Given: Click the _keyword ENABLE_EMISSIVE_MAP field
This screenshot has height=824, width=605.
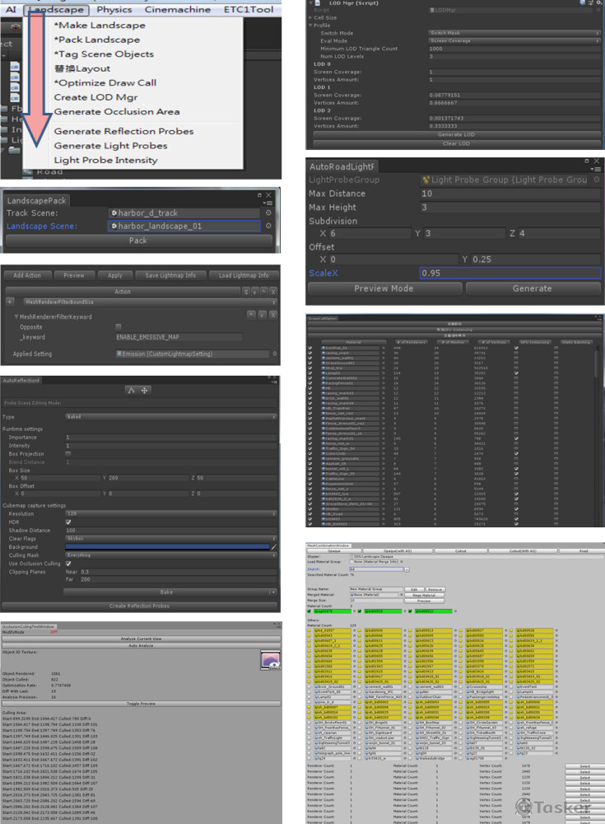Looking at the screenshot, I should click(179, 337).
